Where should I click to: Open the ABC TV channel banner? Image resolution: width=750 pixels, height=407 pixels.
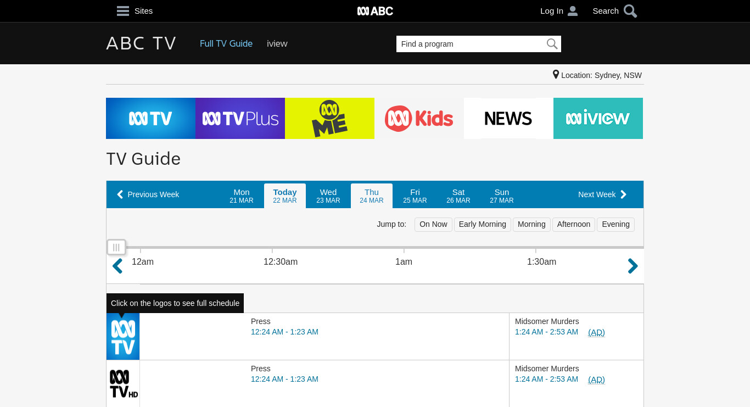pos(150,118)
